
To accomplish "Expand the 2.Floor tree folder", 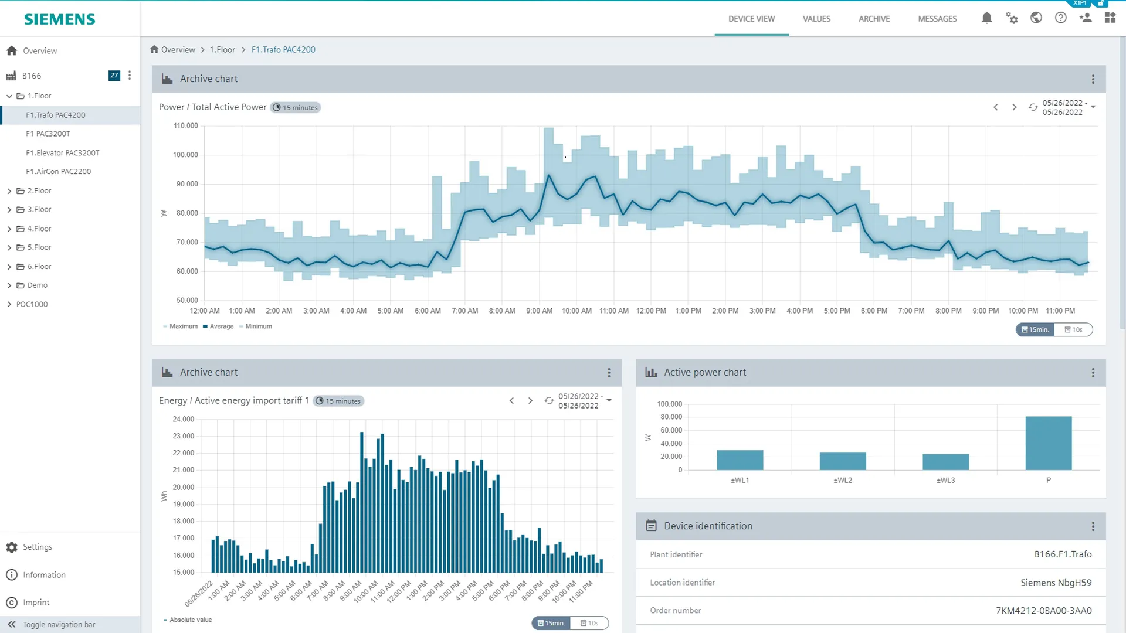I will [9, 191].
